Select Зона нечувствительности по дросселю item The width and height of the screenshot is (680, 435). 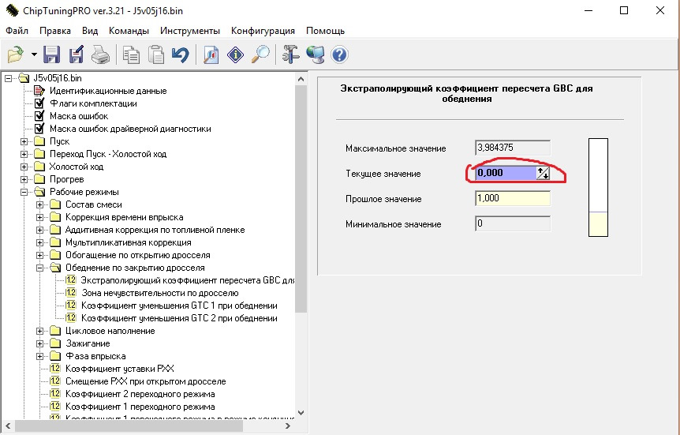coord(160,293)
